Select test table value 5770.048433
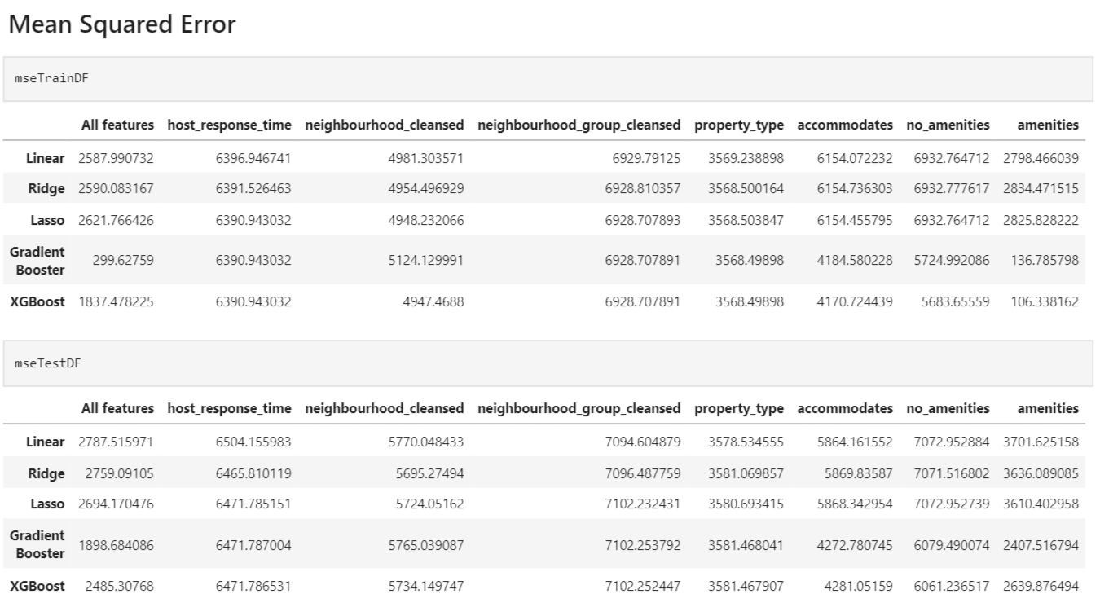The image size is (1100, 607). click(x=426, y=441)
